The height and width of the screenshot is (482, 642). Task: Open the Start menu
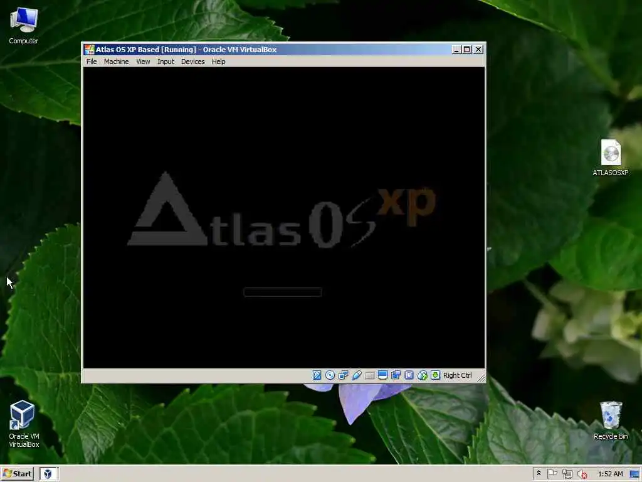pyautogui.click(x=18, y=474)
